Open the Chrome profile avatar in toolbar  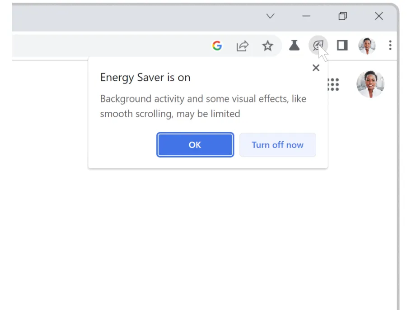coord(366,46)
